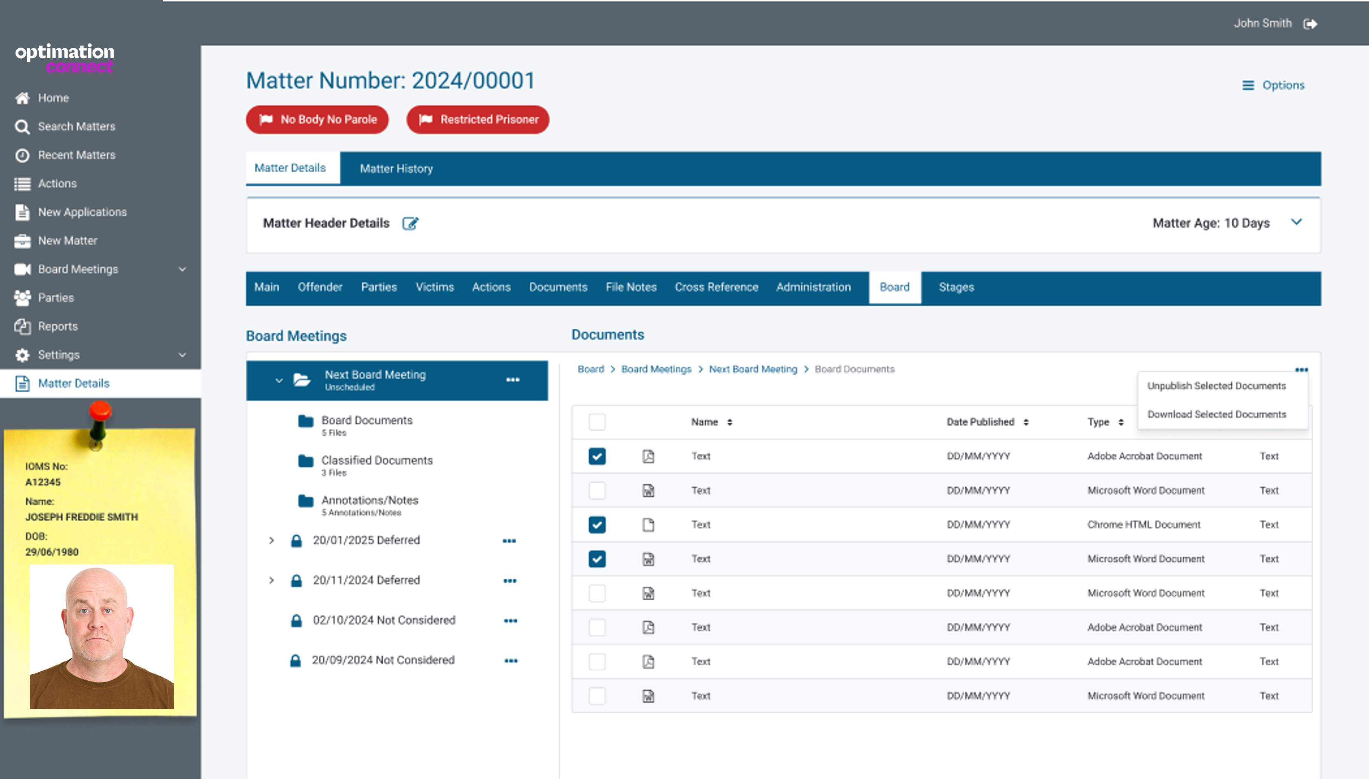
Task: Open the Documents tab
Action: 558,287
